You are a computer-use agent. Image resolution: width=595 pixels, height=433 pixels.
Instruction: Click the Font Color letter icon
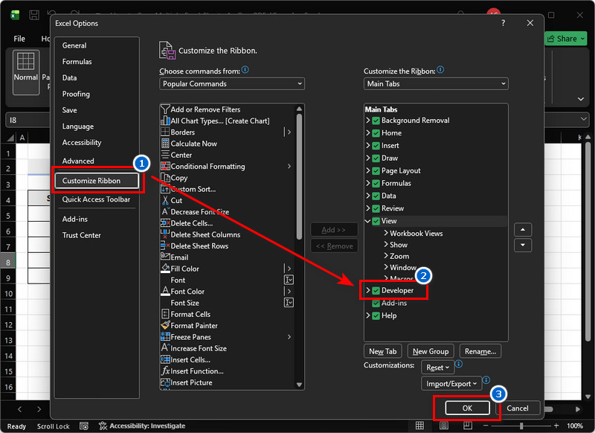tap(165, 291)
